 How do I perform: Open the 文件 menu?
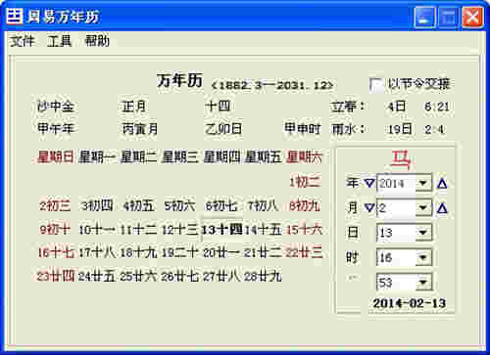(23, 41)
